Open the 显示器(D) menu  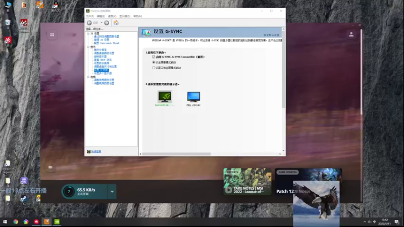tap(125, 16)
